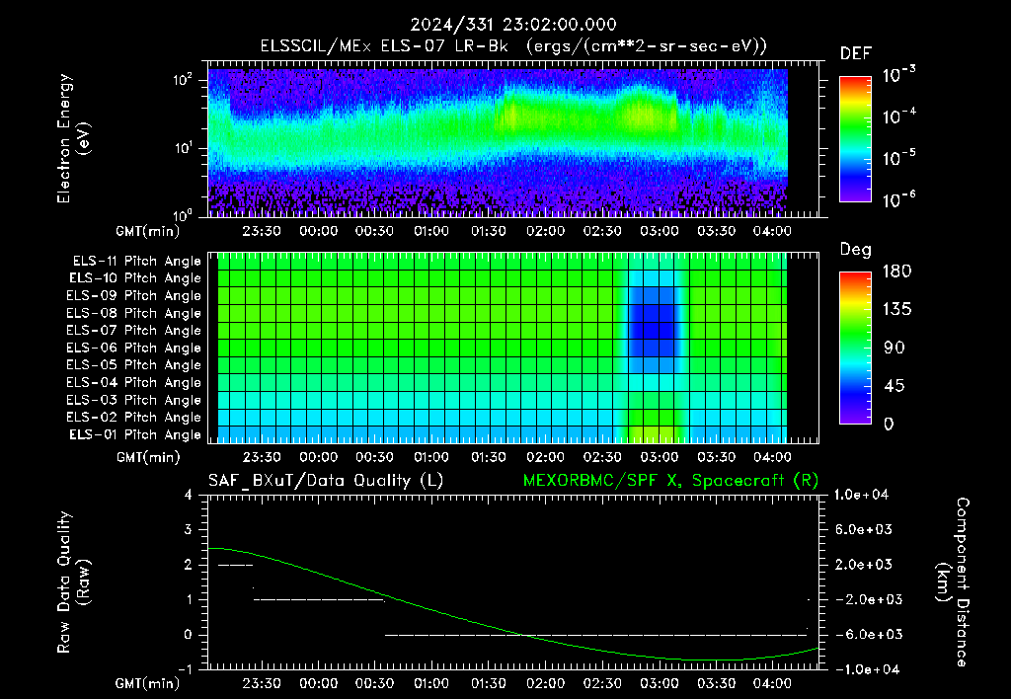Viewport: 1011px width, 699px height.
Task: Click the ELS-06 Pitch Angle row label
Action: pyautogui.click(x=134, y=348)
